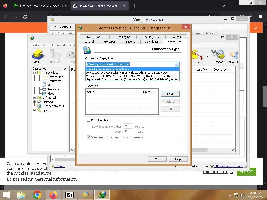Select the Programs category
The height and width of the screenshot is (200, 267).
53,89
